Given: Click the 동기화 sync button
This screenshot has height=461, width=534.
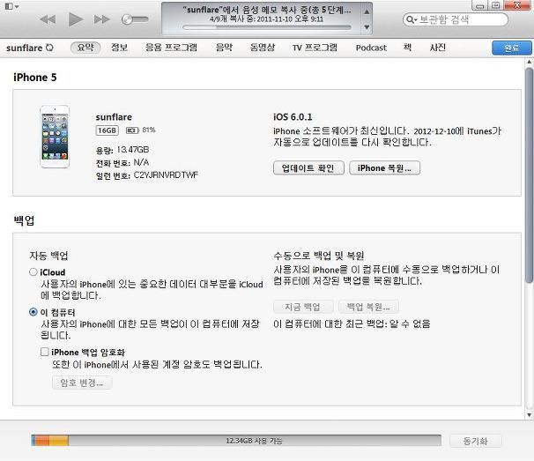Looking at the screenshot, I should point(476,442).
